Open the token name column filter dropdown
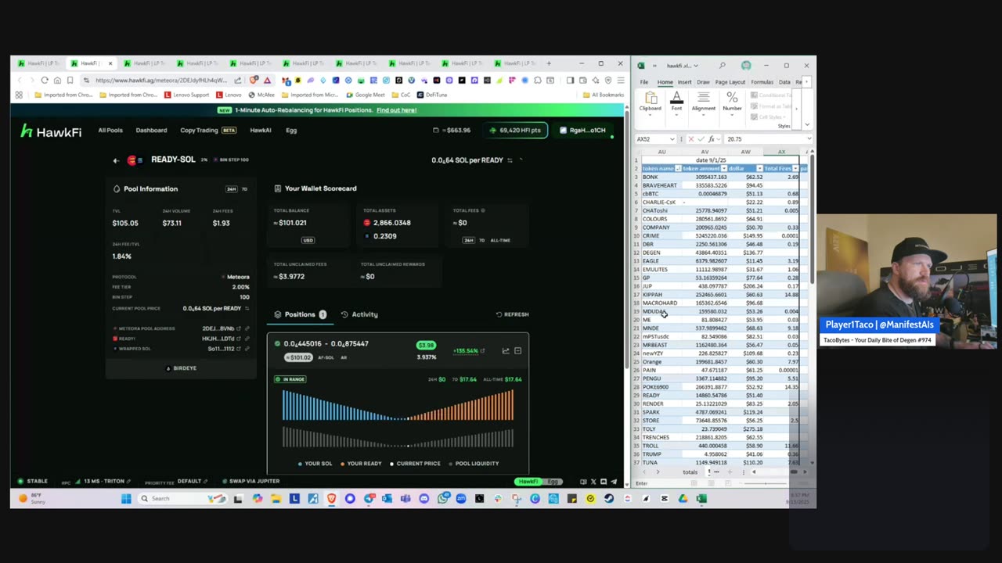This screenshot has width=1002, height=563. point(678,169)
